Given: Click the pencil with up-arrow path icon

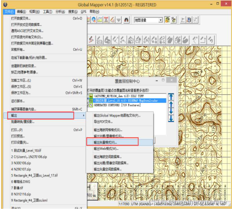Looking at the screenshot, I should [x=203, y=40].
